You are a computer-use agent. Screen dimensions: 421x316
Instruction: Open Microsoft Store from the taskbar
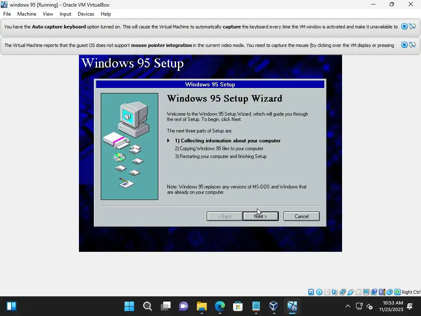coord(238,306)
